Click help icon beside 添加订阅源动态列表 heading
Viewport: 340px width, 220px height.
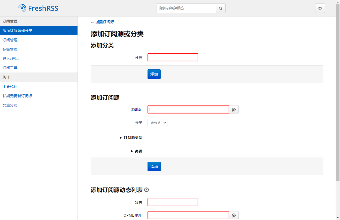(x=146, y=190)
